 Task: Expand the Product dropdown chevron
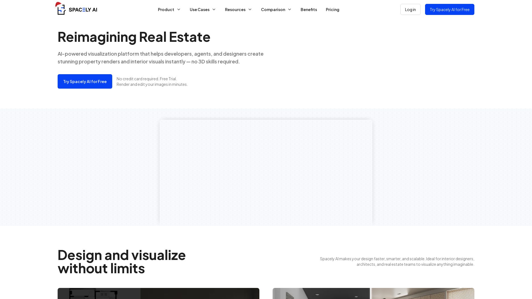(x=179, y=9)
